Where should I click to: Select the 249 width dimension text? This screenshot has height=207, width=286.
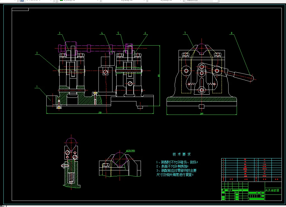pos(201,114)
